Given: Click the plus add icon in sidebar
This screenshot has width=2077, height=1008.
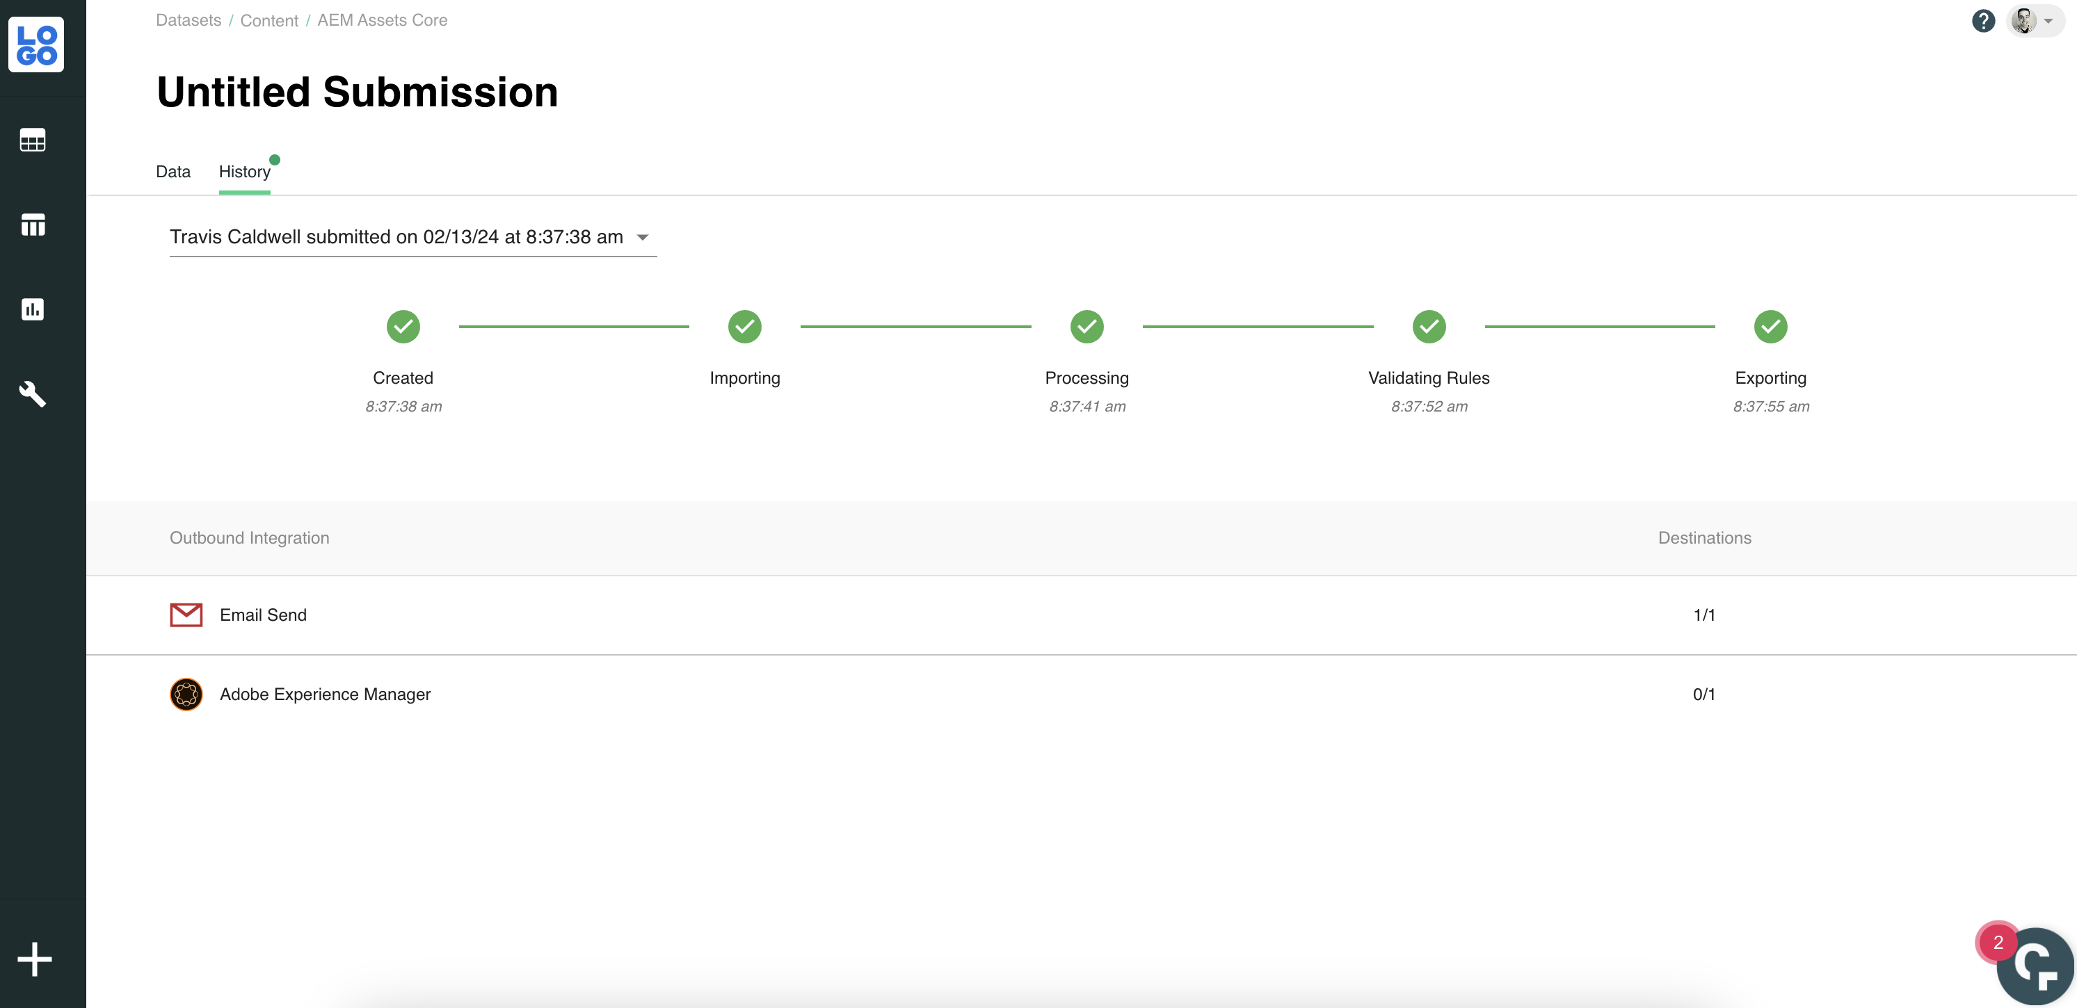Looking at the screenshot, I should [x=35, y=959].
